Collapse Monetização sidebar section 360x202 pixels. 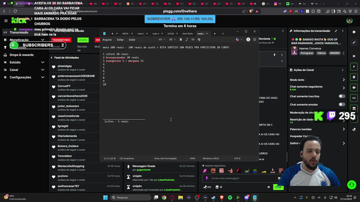point(43,40)
